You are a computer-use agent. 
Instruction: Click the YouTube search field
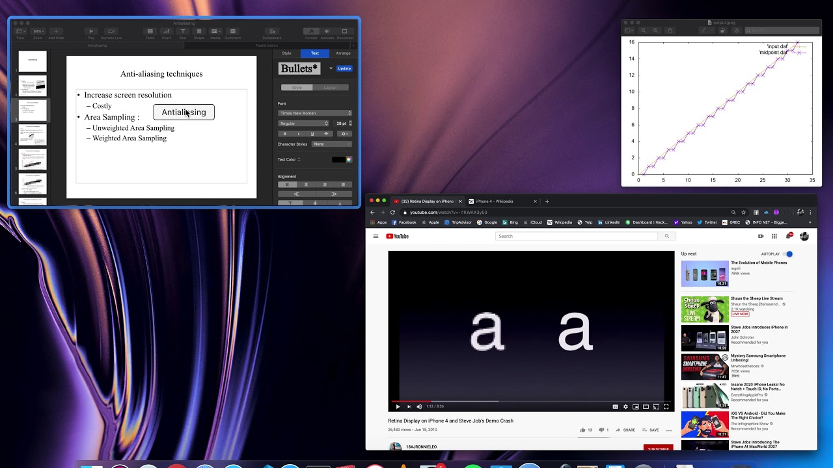(x=577, y=237)
